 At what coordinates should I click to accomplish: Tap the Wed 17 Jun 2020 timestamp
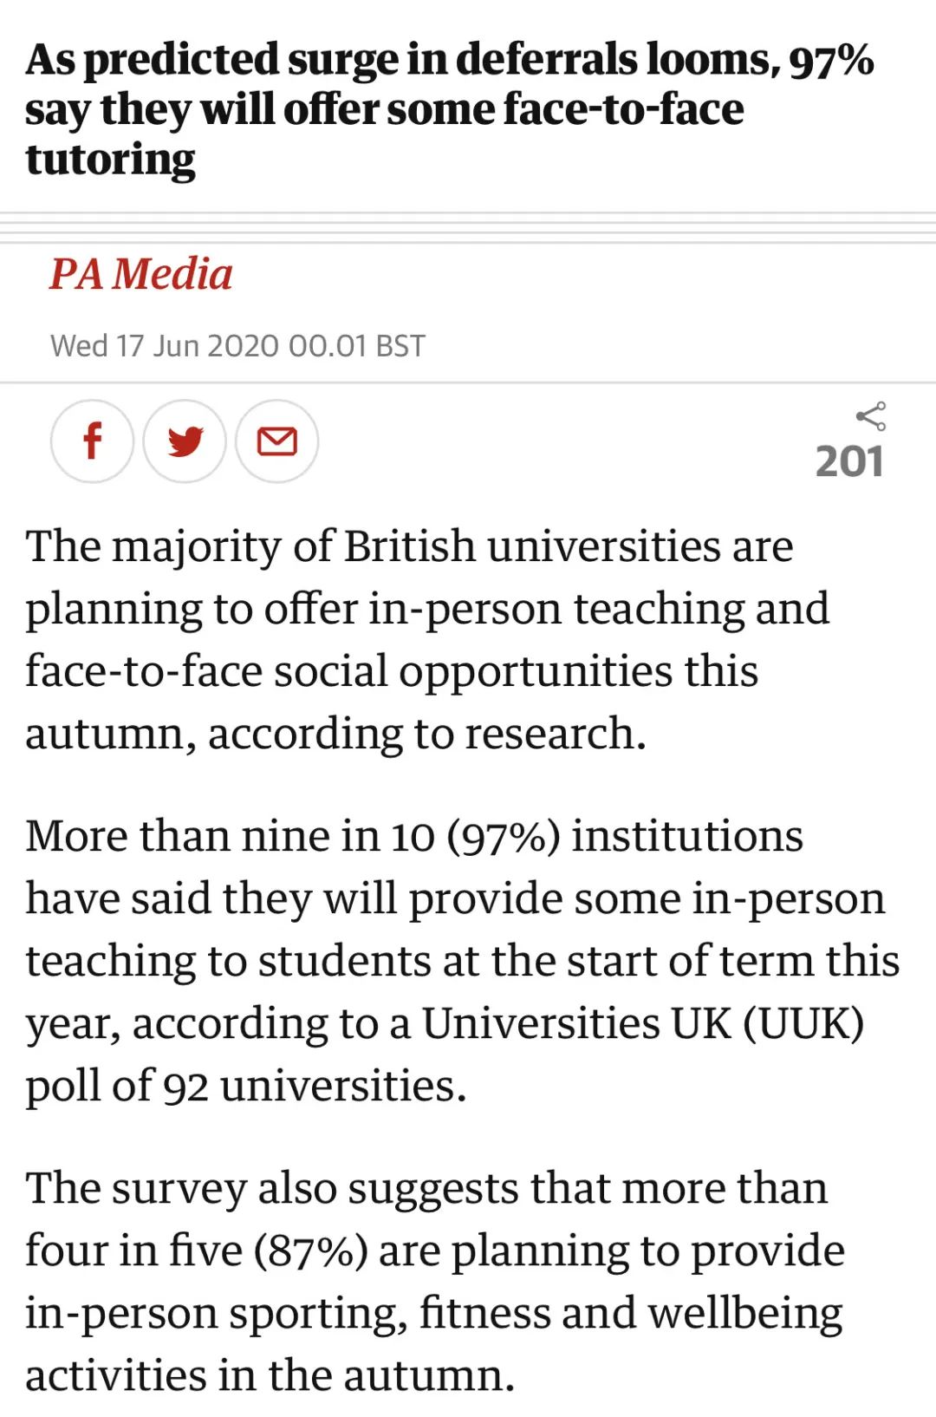(237, 346)
